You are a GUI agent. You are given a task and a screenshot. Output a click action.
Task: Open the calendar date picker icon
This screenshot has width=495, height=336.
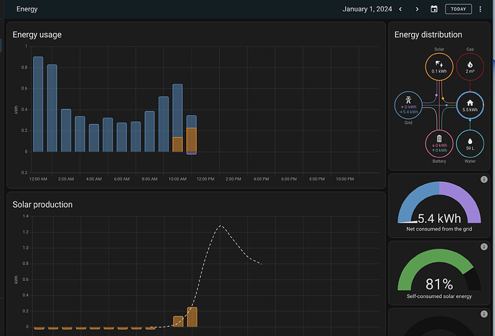click(x=434, y=9)
